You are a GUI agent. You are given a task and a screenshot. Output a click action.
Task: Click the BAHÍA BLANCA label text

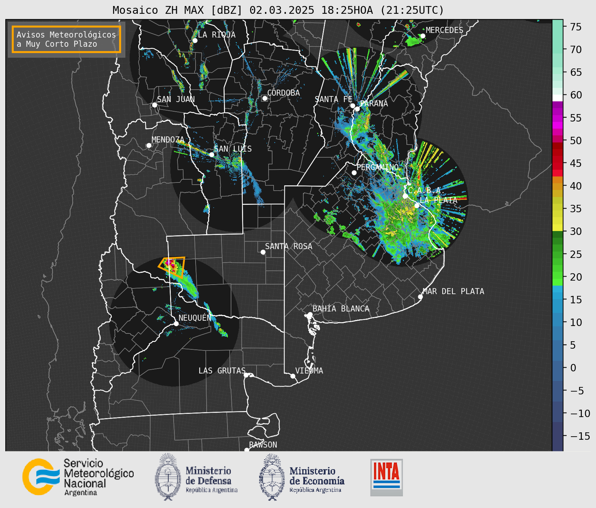341,308
